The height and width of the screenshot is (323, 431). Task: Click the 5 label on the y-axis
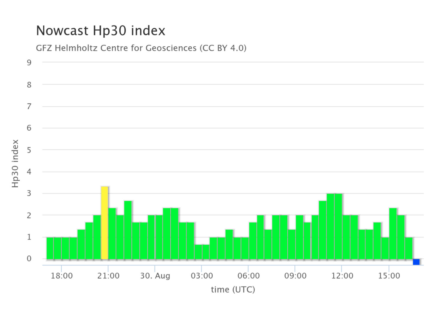29,150
